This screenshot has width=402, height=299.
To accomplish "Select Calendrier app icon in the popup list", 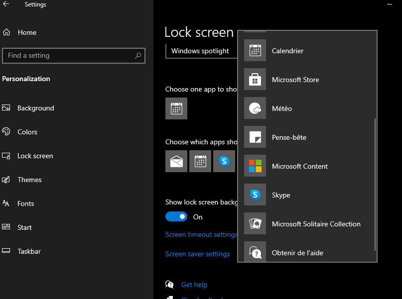I will click(255, 51).
